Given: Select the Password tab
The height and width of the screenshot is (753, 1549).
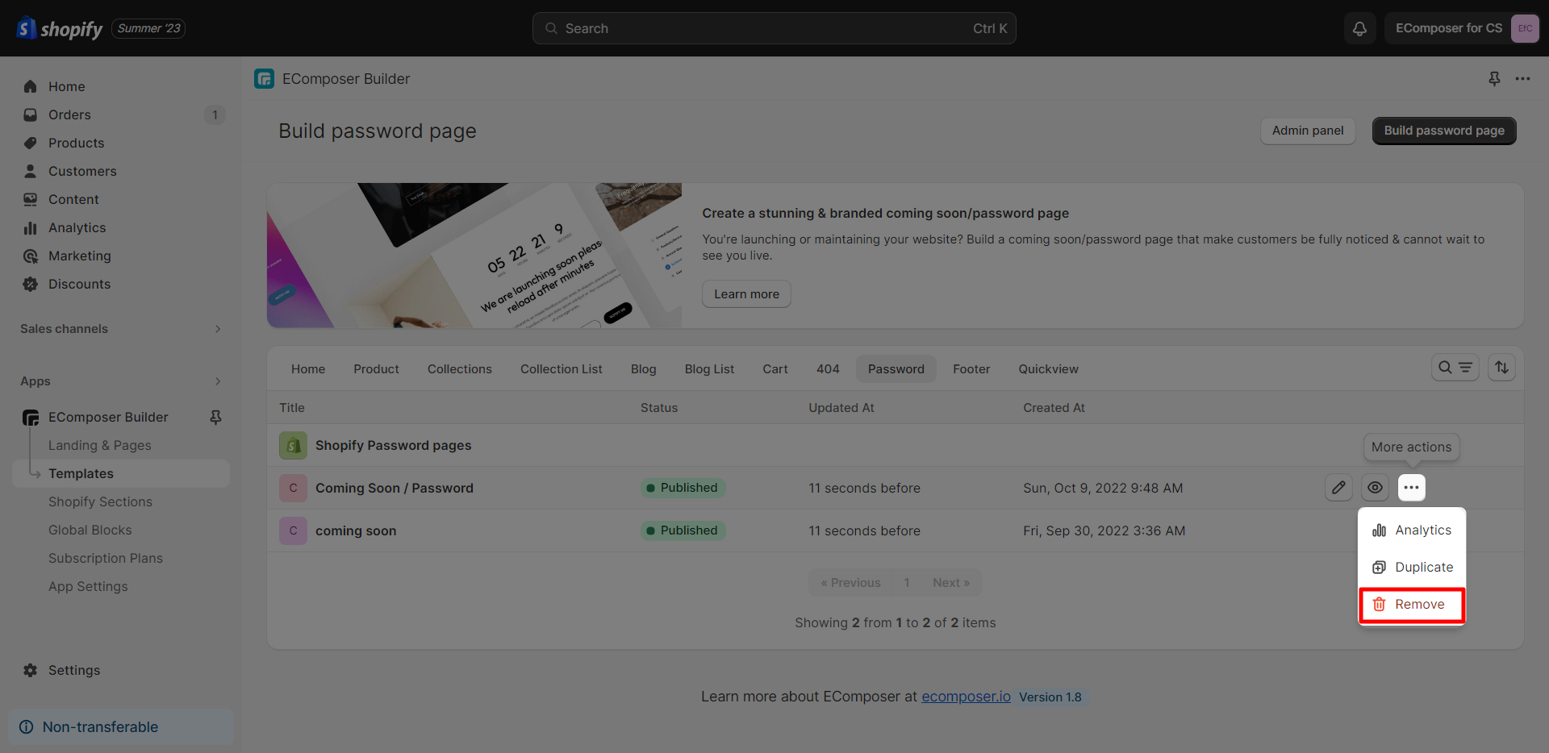Looking at the screenshot, I should click(896, 369).
